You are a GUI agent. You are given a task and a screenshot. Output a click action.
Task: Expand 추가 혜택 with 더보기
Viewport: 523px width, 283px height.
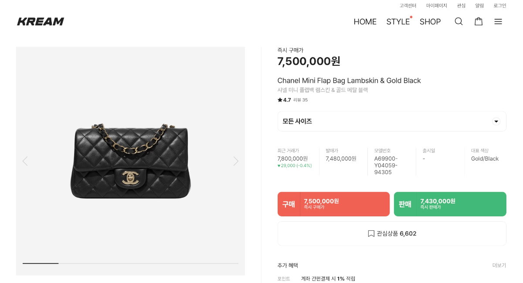point(499,266)
